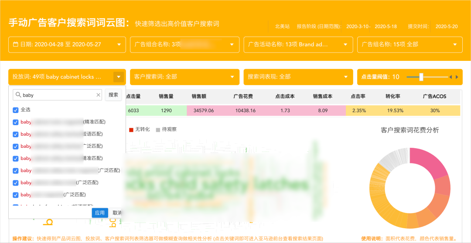Screen dimensions: 471x243
Task: Click the 6033 clicks cell
Action: (133, 110)
